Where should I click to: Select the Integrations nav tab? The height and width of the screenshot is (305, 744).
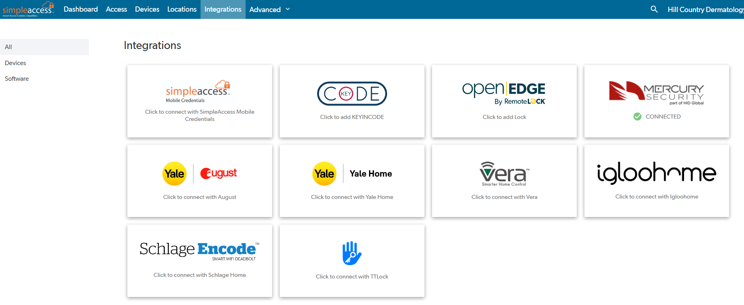[223, 9]
